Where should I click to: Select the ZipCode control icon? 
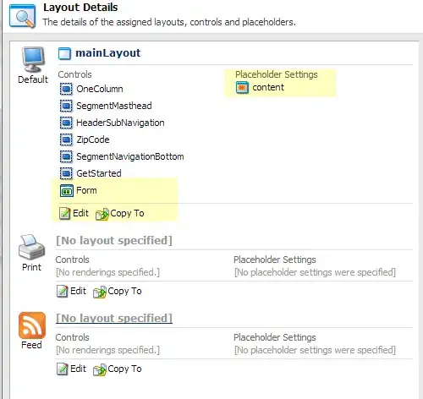coord(66,139)
